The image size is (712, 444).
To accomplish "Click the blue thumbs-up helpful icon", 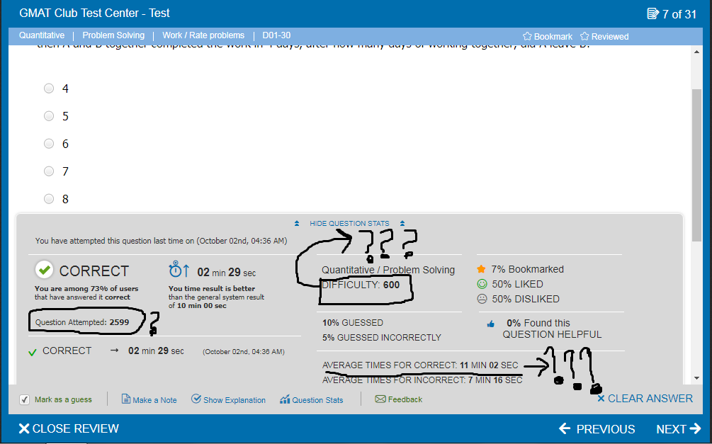I will coord(490,324).
